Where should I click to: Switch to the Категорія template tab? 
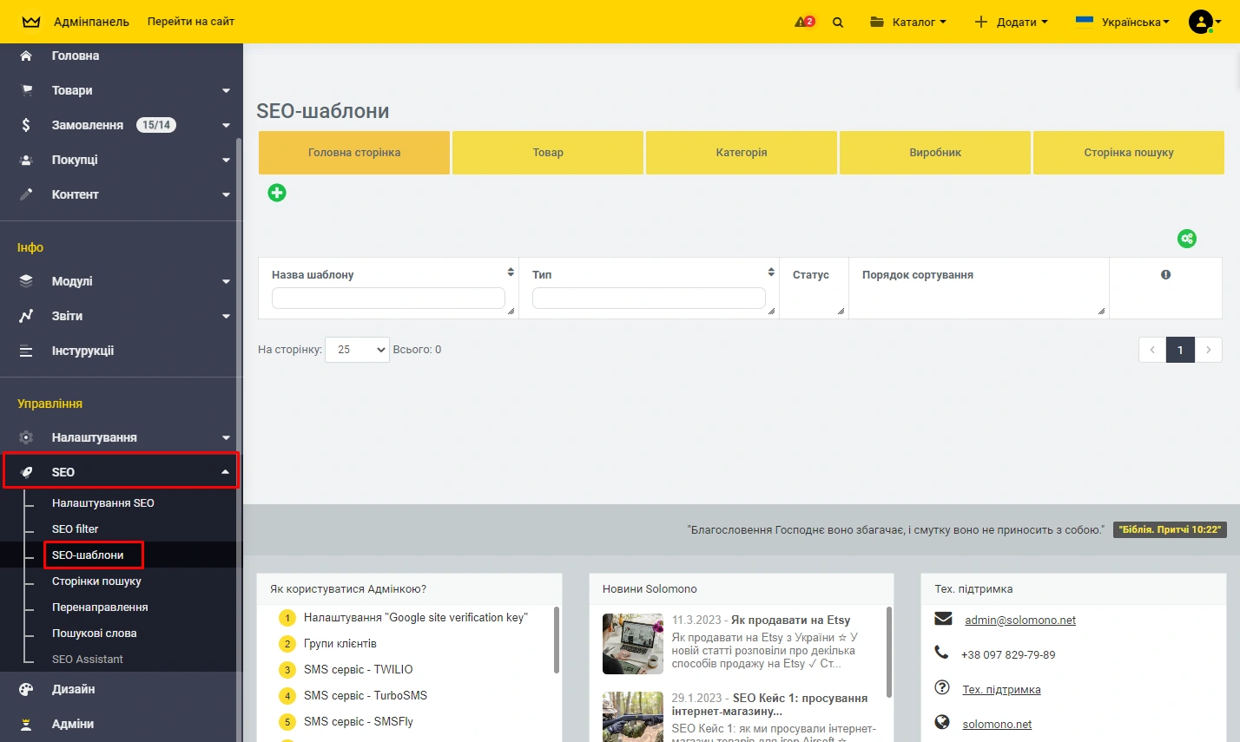742,153
